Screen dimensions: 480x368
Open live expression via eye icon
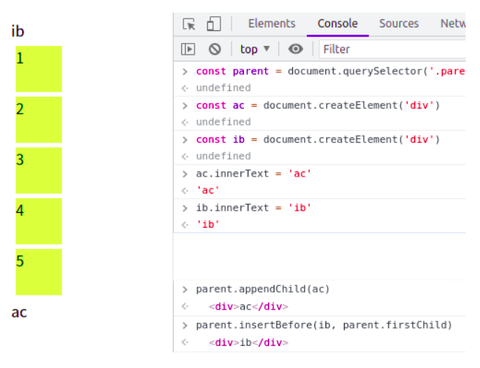[x=295, y=49]
